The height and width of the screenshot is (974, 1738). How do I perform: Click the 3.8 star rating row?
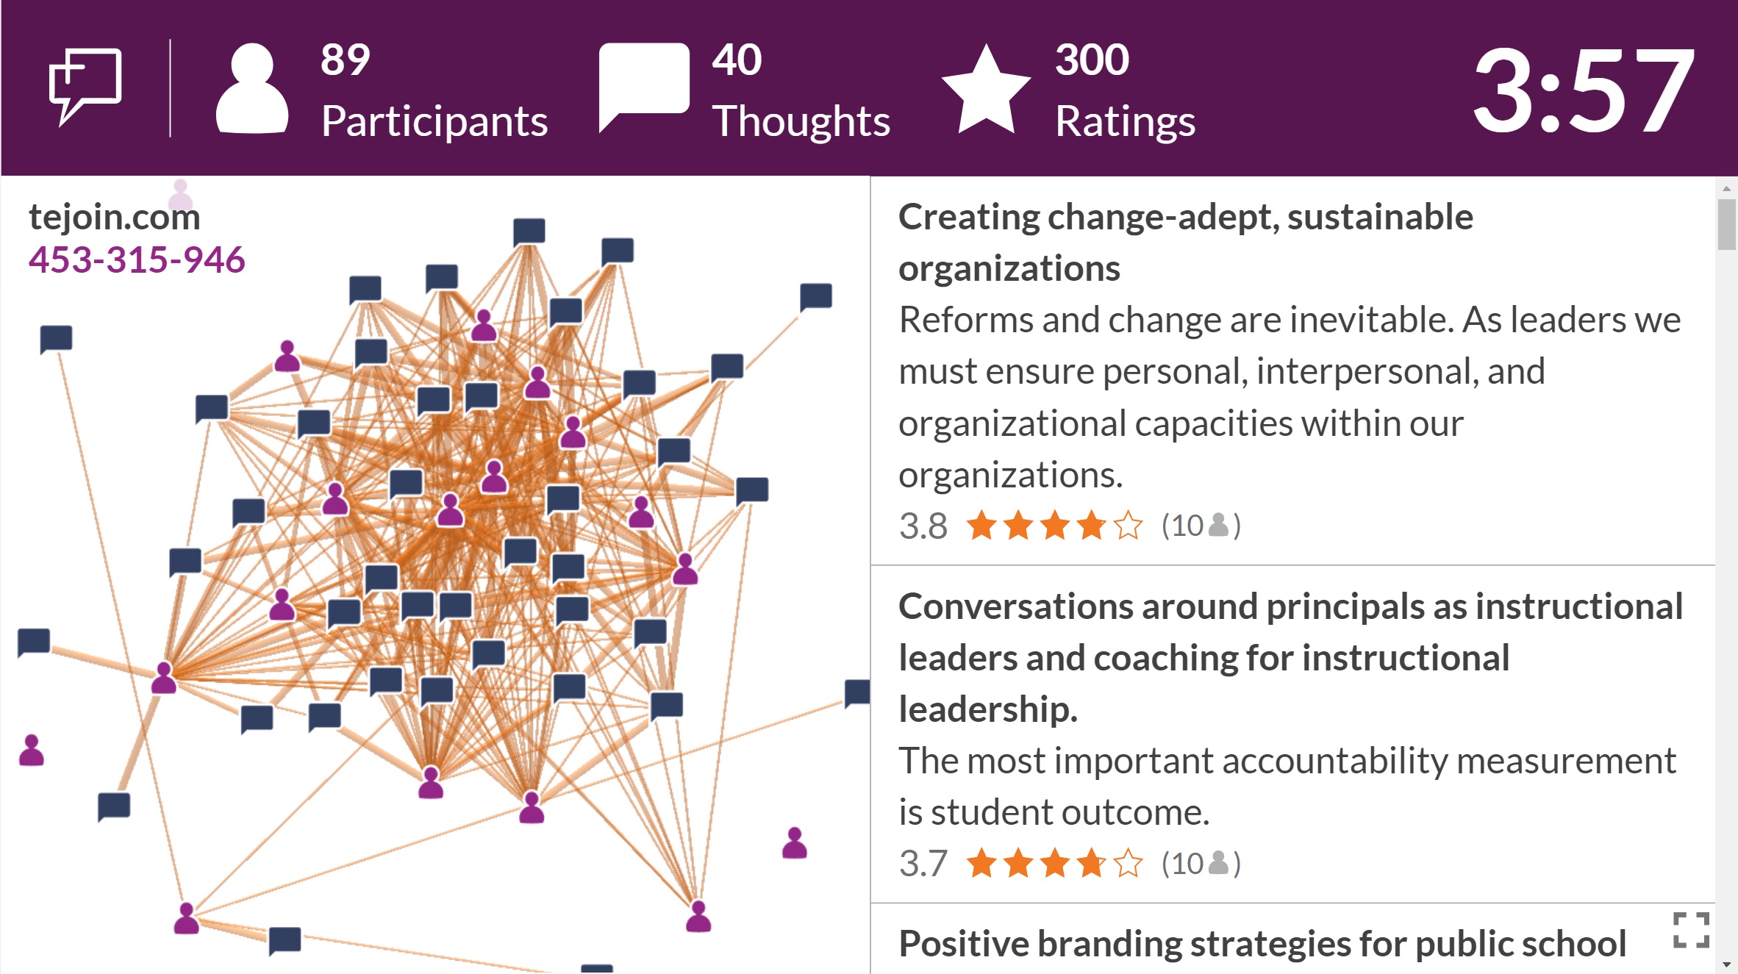(x=1070, y=526)
